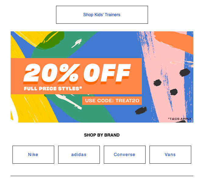Click the FULL PRICE STYLES subtitle

coord(53,89)
